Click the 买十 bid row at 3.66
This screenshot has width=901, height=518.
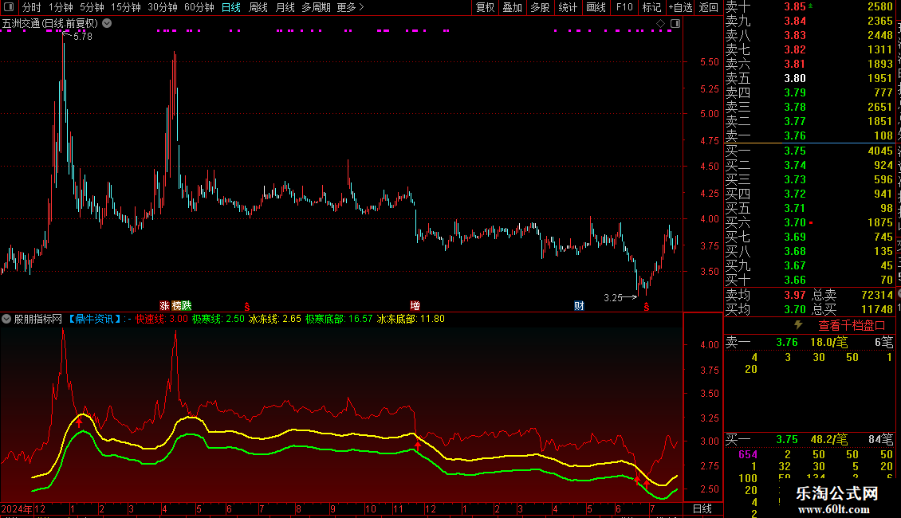tap(809, 280)
